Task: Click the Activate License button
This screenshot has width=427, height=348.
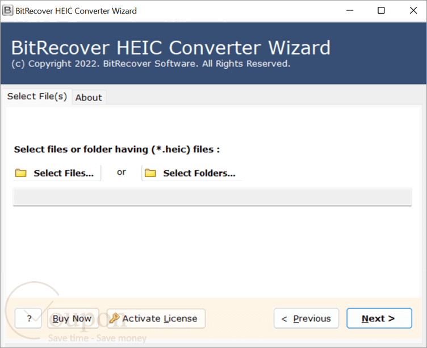Action: (x=156, y=318)
